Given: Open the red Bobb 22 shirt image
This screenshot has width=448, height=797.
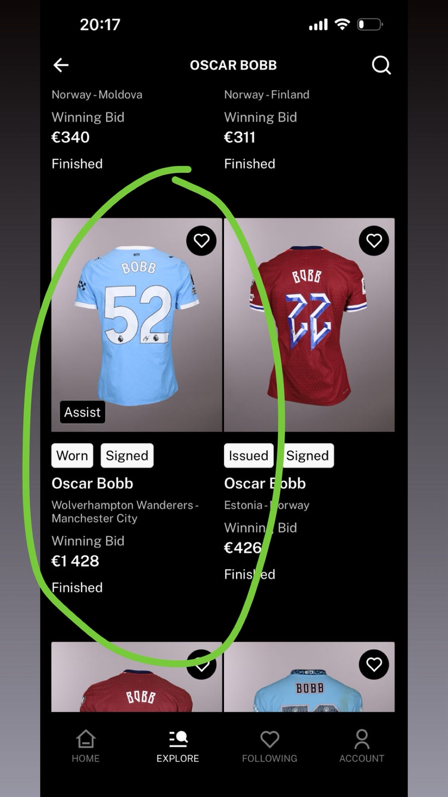Looking at the screenshot, I should (x=309, y=325).
